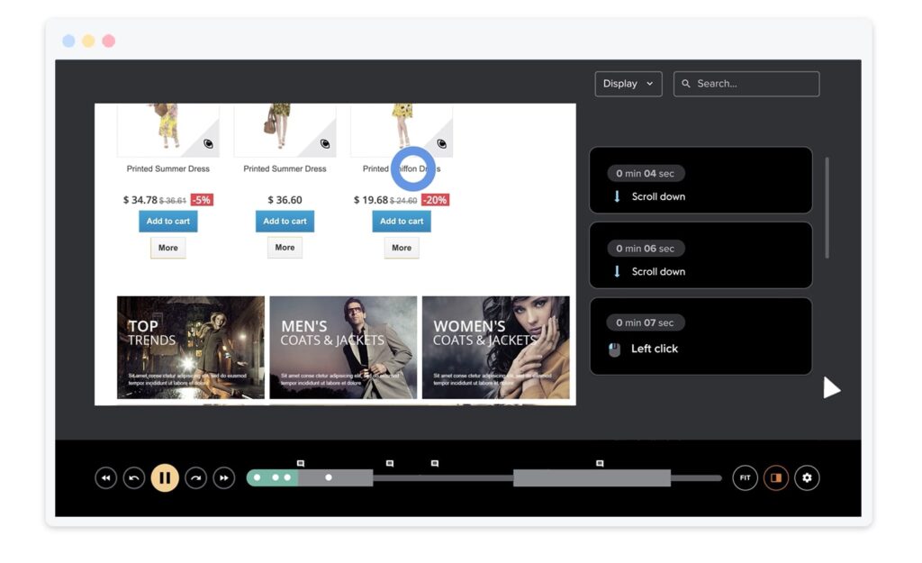Select the 0 min 06 sec Scroll down event

pos(701,255)
